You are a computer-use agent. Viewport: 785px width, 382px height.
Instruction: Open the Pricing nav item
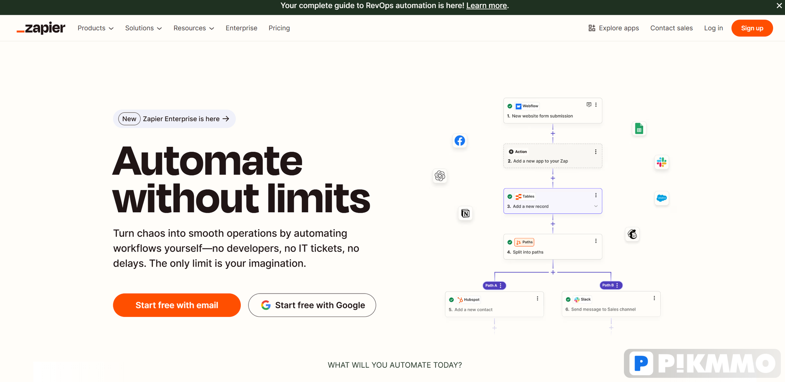[x=279, y=28]
